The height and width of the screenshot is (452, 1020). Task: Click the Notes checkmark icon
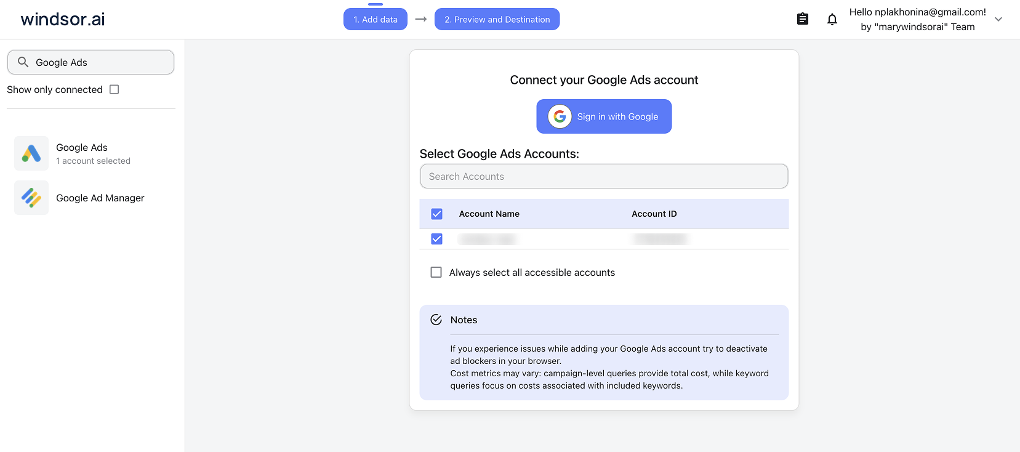click(436, 320)
